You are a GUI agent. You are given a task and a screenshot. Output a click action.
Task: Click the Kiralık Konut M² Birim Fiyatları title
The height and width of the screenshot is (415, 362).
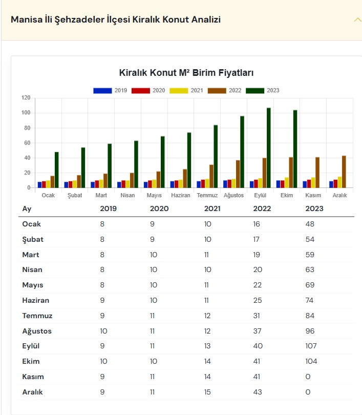click(186, 73)
